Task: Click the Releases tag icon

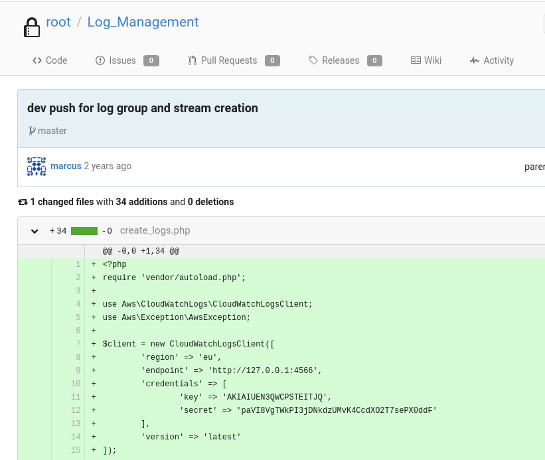Action: [313, 60]
